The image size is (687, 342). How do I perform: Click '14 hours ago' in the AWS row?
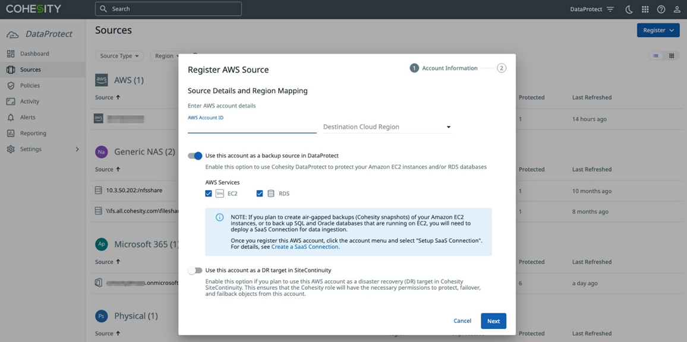[590, 119]
